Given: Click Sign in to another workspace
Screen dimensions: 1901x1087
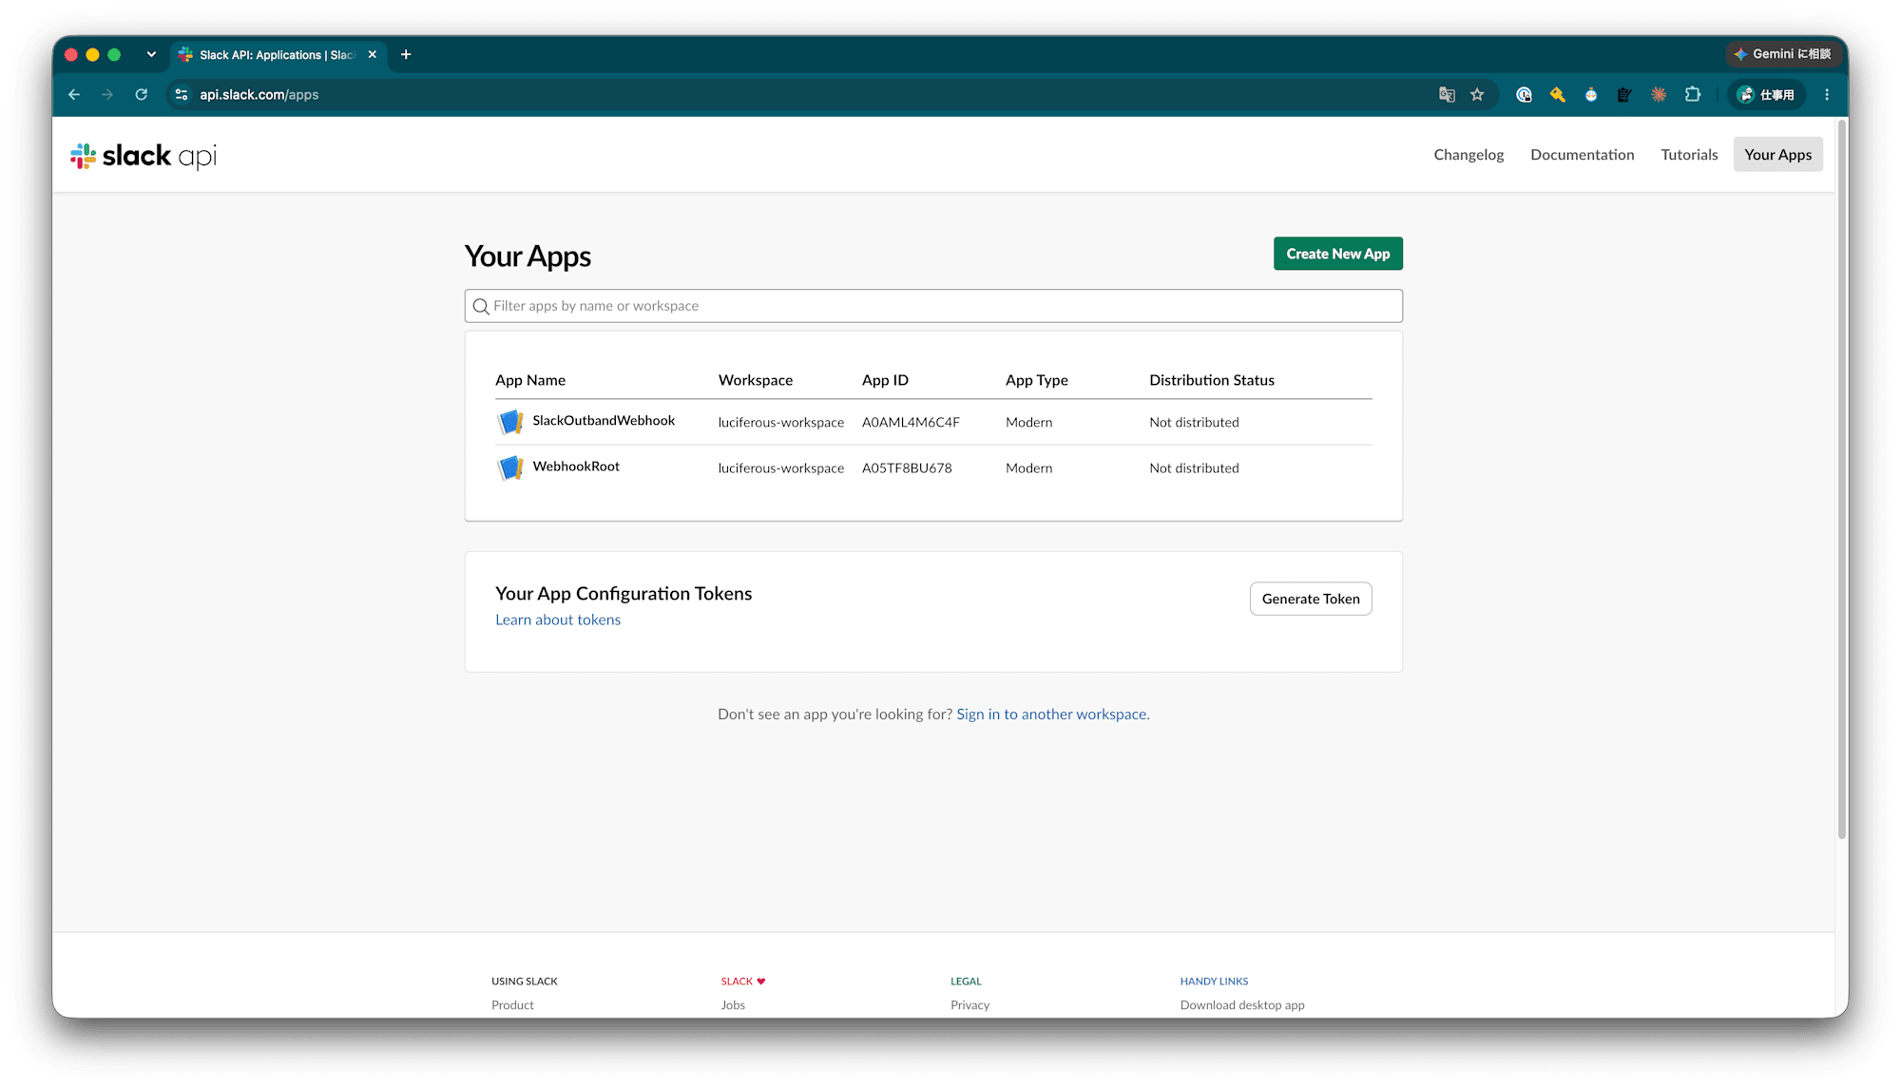Looking at the screenshot, I should coord(1052,715).
